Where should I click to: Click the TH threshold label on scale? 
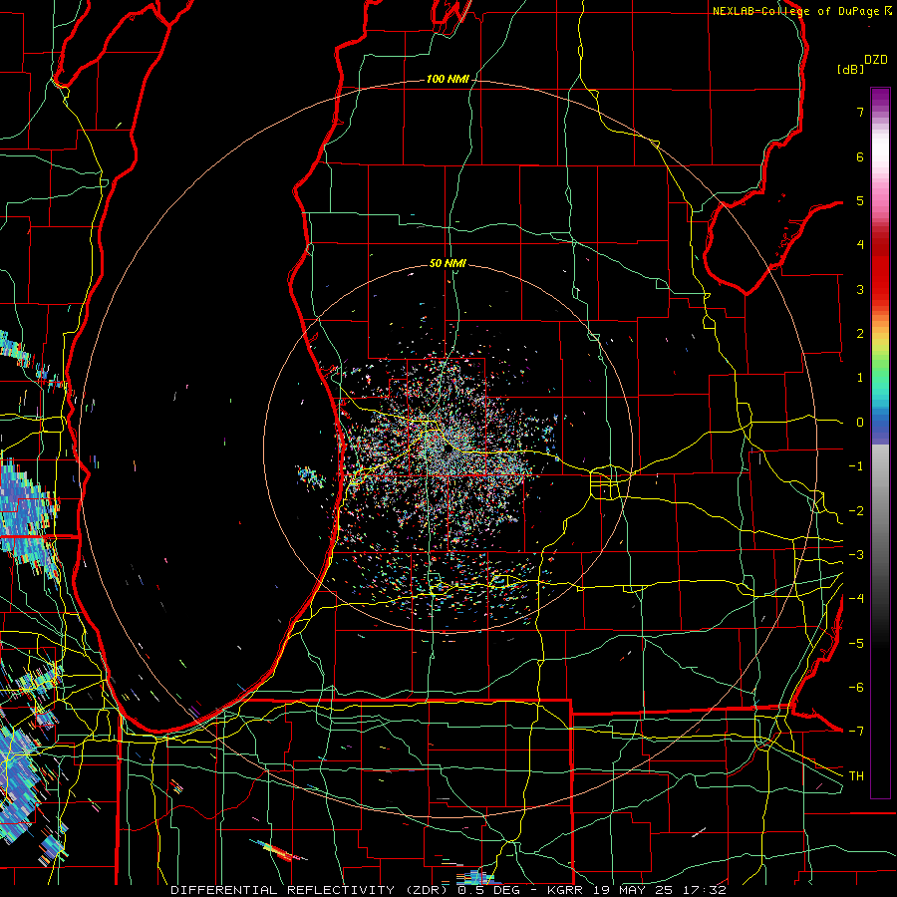(x=856, y=776)
